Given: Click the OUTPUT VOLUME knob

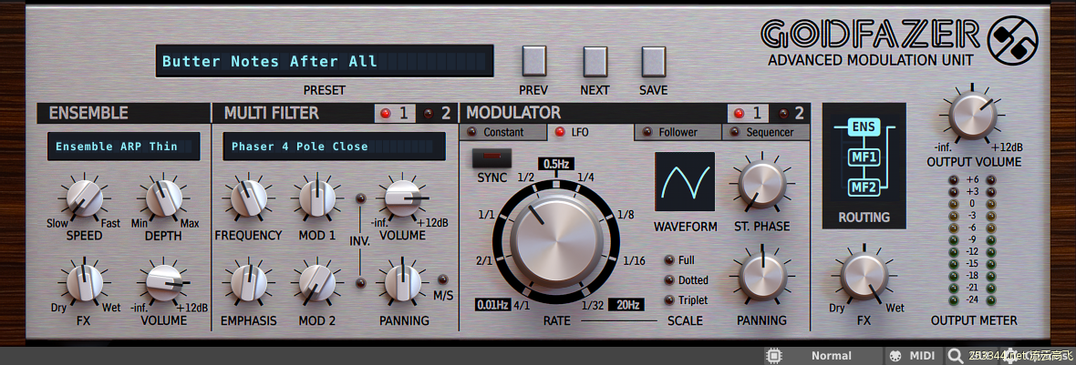Looking at the screenshot, I should click(971, 117).
